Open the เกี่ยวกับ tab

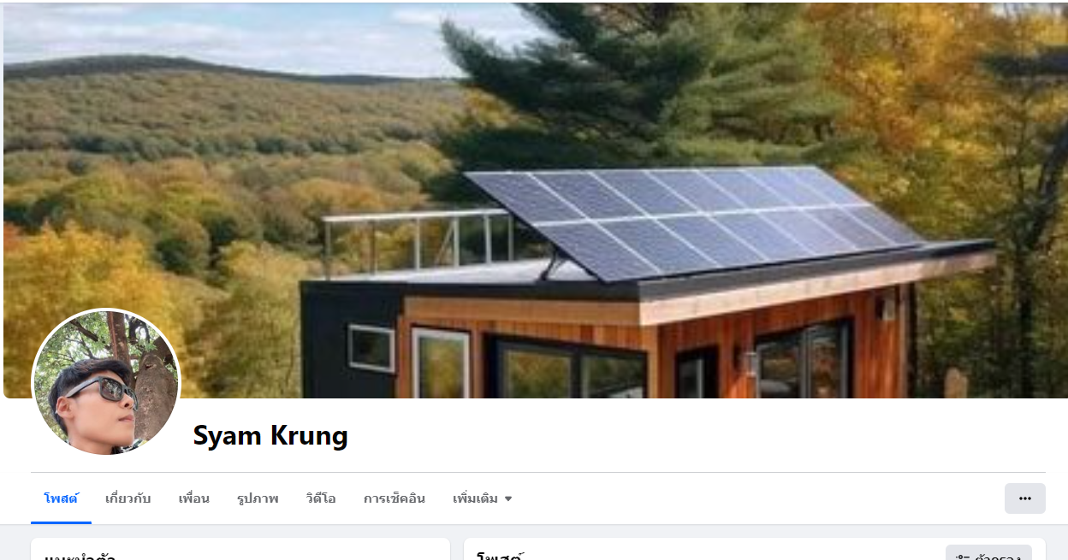(x=128, y=498)
